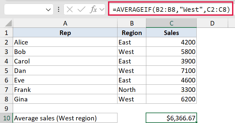
Task: Open the Insert Function fx icon
Action: tap(93, 9)
